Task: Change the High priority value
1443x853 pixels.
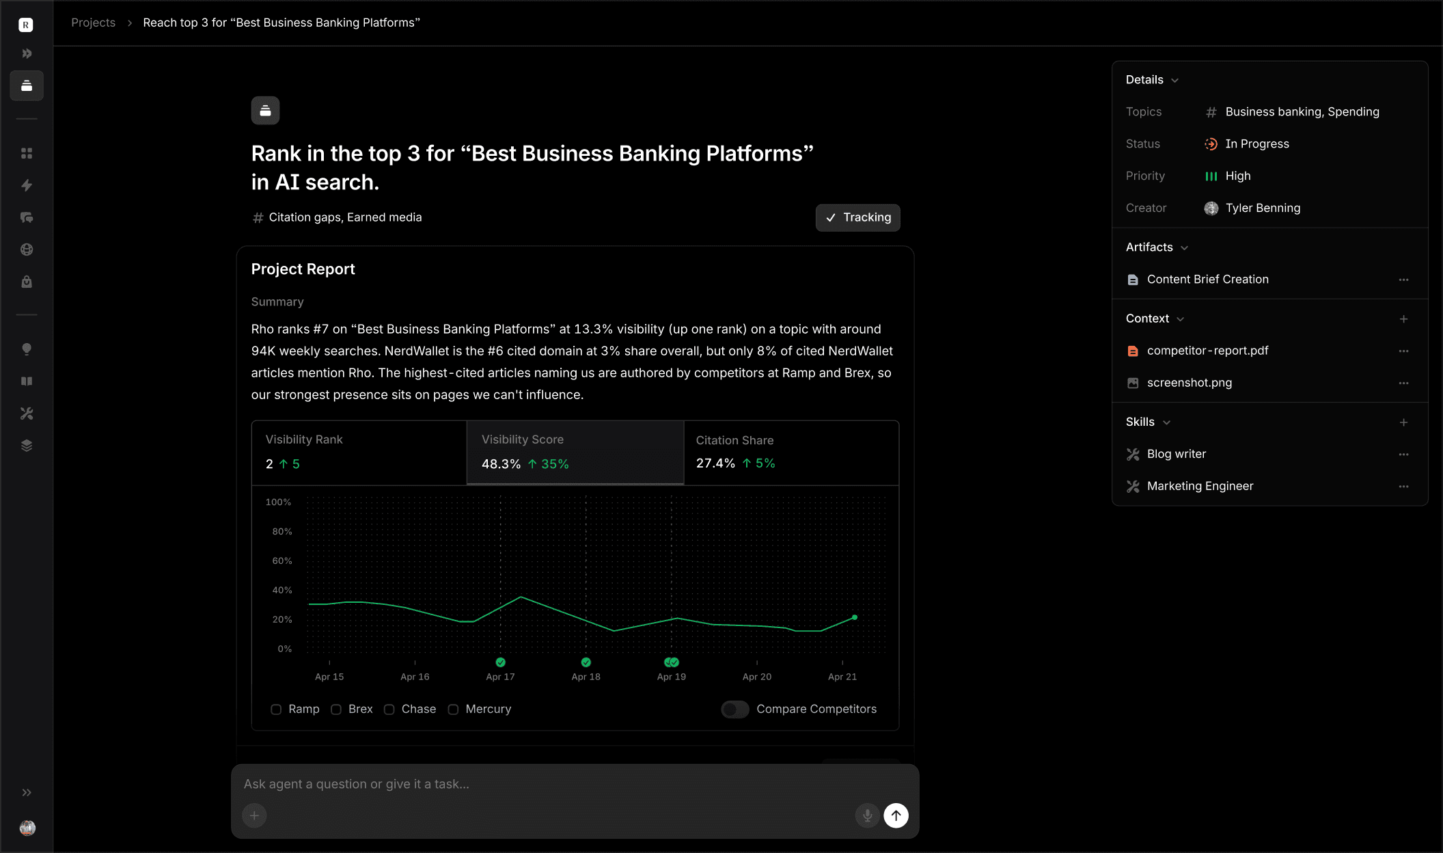Action: coord(1227,176)
